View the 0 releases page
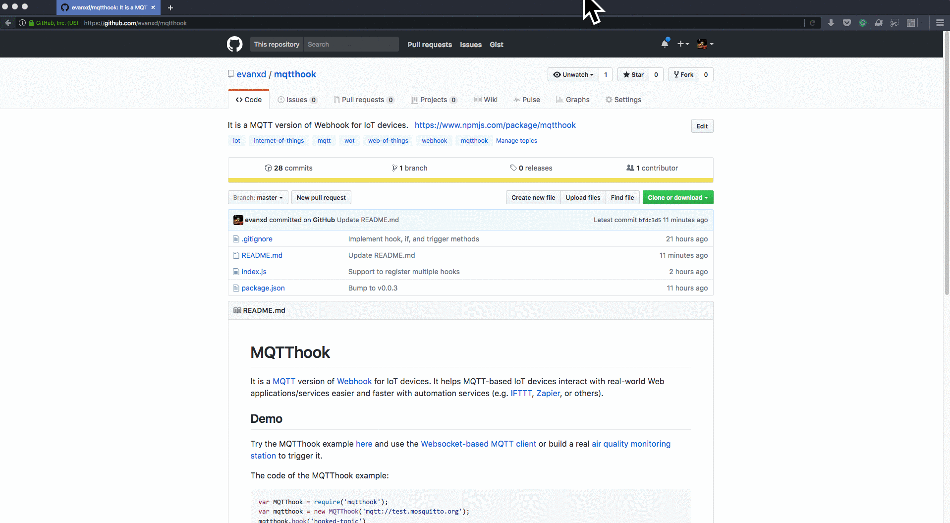The width and height of the screenshot is (950, 523). 531,168
